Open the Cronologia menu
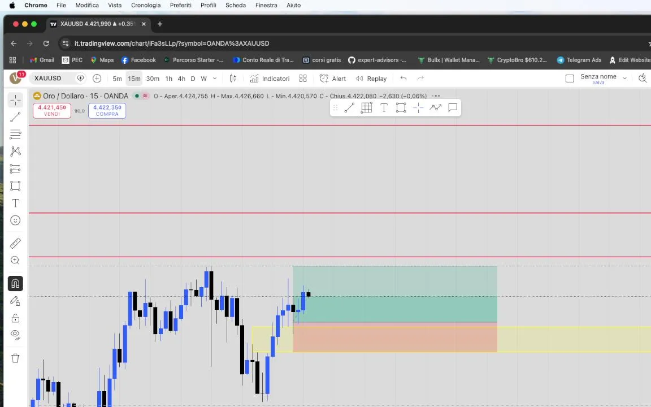651x407 pixels. (x=146, y=6)
